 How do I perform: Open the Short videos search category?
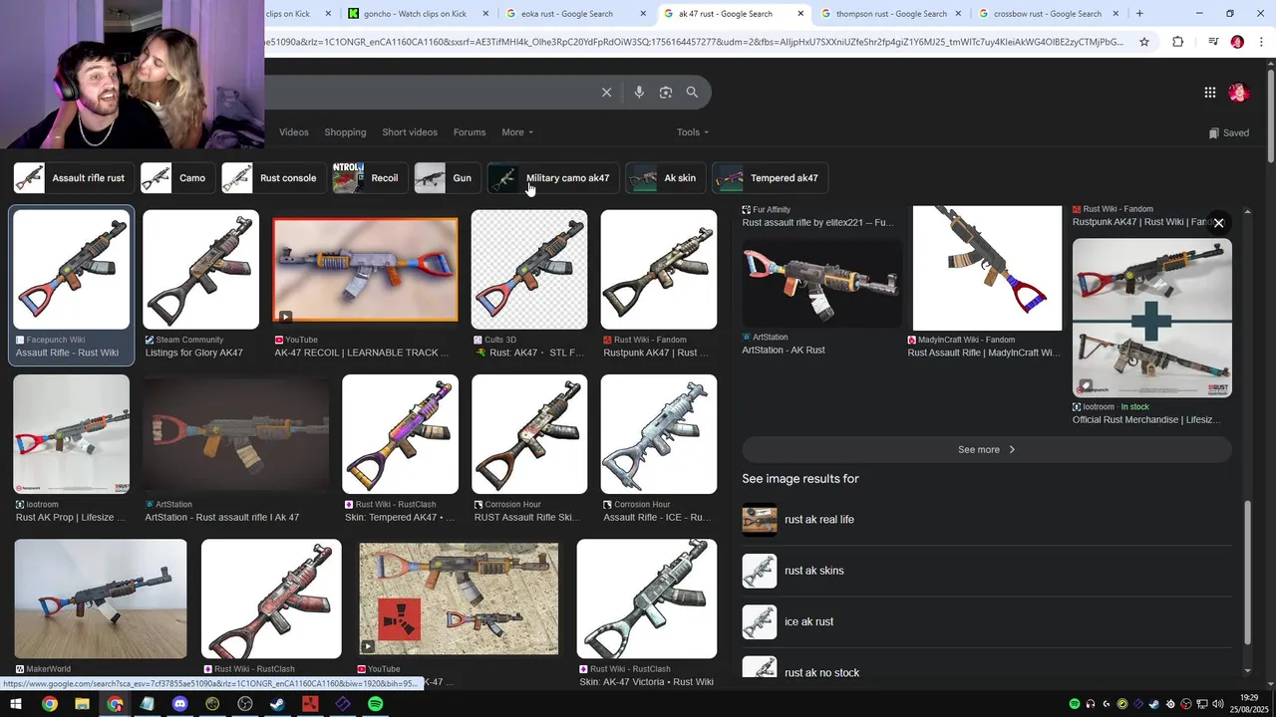coord(410,132)
